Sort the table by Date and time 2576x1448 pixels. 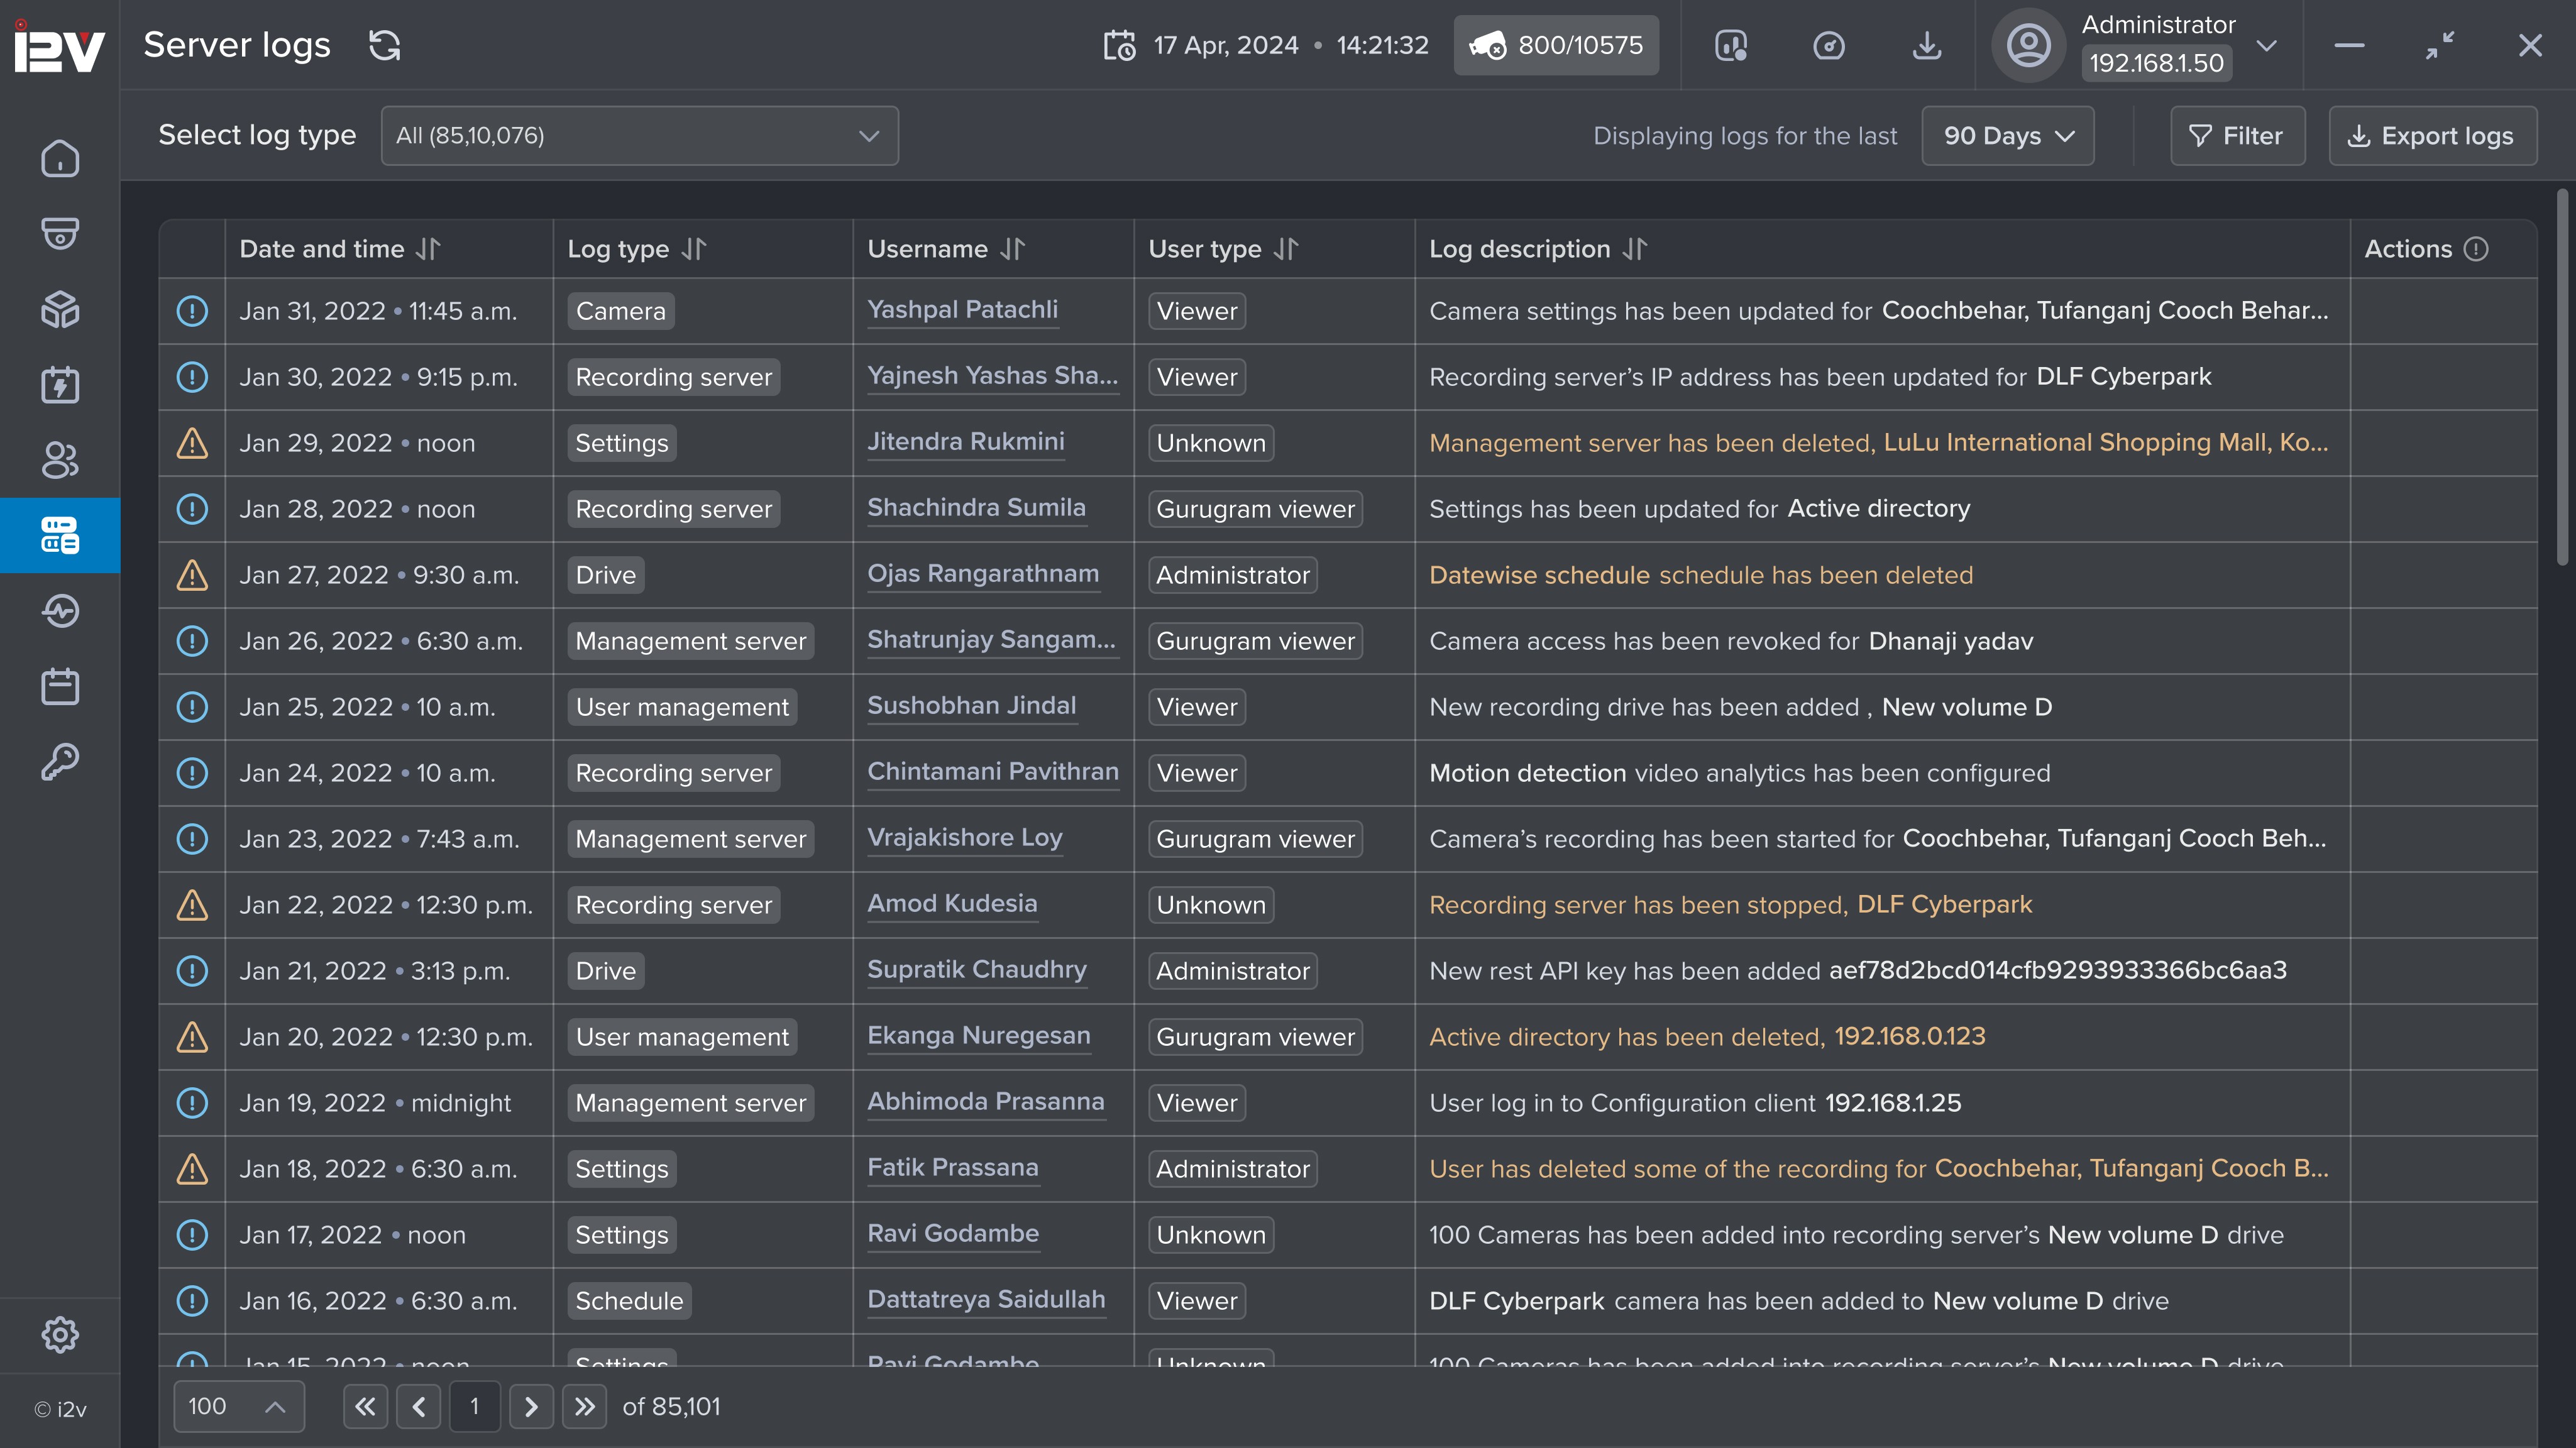[x=428, y=249]
